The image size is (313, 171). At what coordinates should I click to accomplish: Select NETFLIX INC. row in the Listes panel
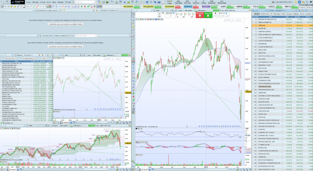[282, 68]
